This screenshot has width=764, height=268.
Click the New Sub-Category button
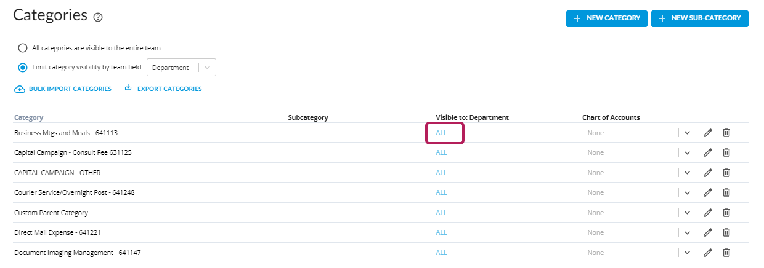click(699, 18)
